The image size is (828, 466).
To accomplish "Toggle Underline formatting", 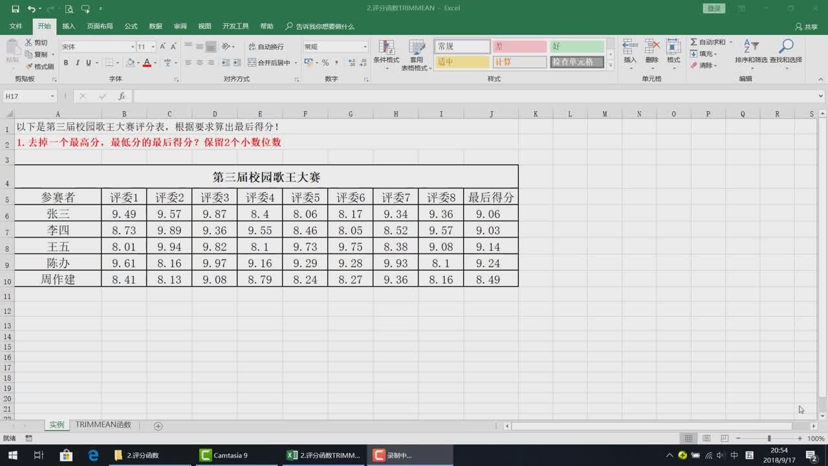I will click(x=87, y=63).
